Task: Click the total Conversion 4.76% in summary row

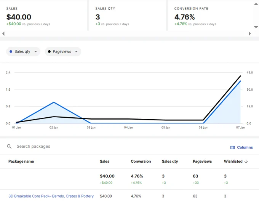Action: (137, 176)
